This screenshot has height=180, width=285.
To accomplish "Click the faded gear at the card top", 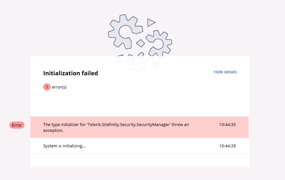I will tap(137, 62).
